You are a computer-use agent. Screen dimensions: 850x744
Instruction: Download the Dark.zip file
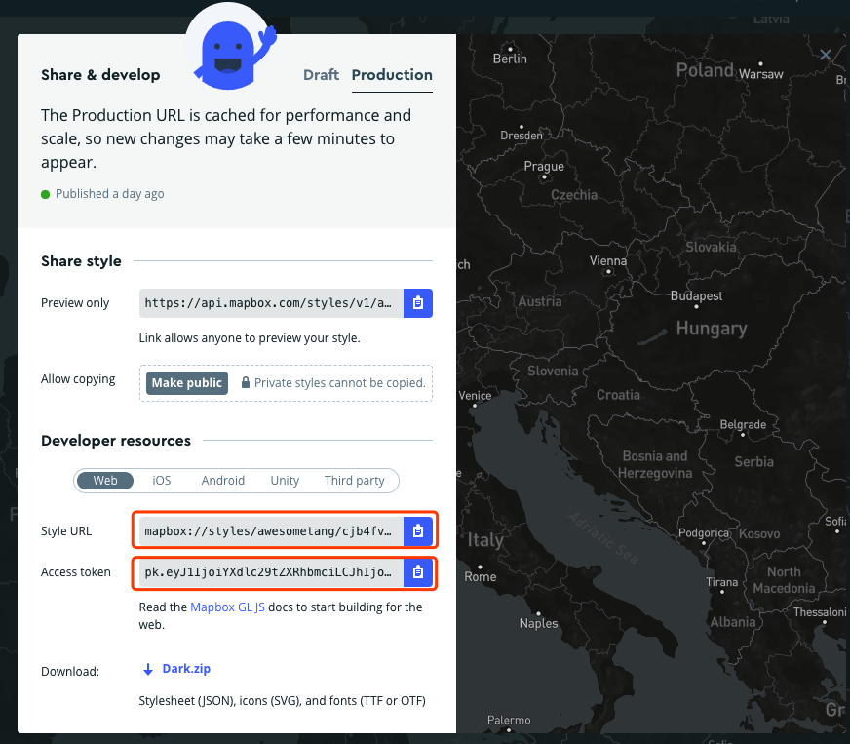click(x=186, y=669)
